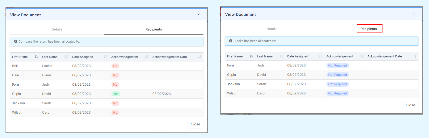429x138 pixels.
Task: Open Details tab in left dialog
Action: click(57, 29)
